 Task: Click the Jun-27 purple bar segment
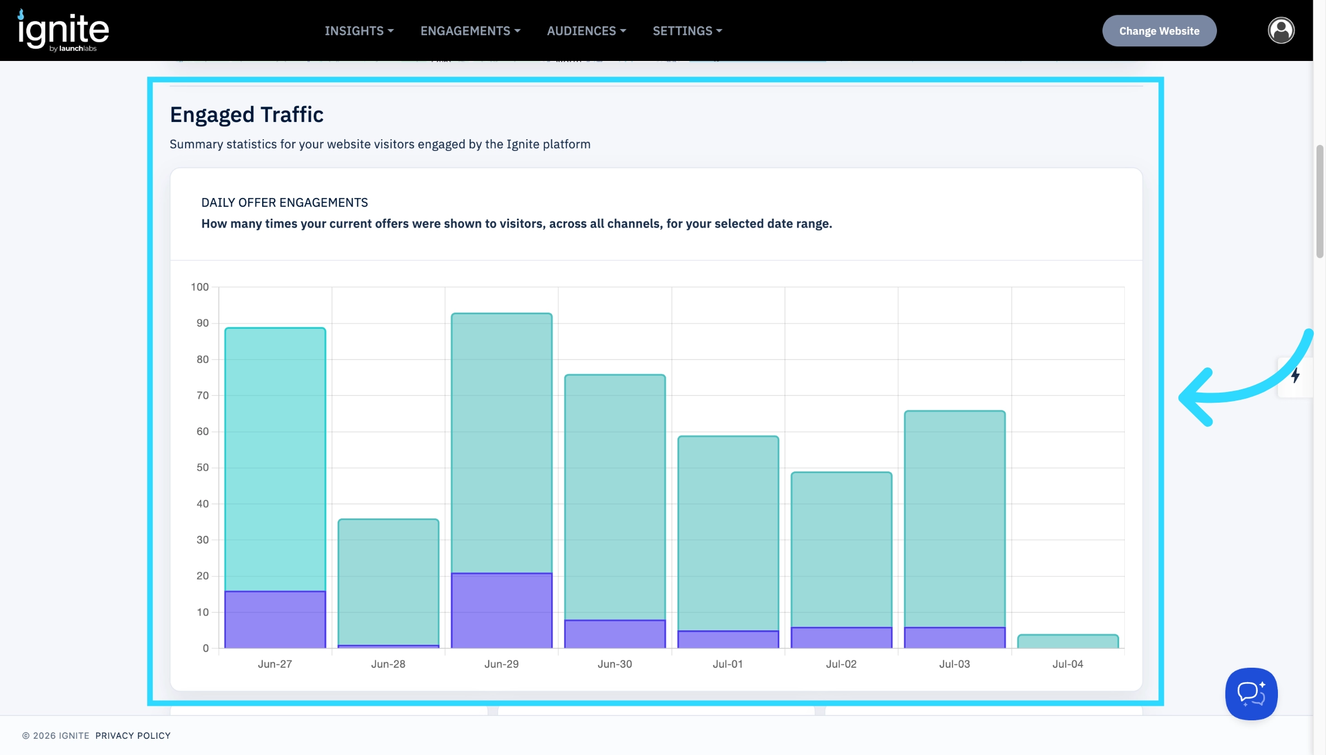point(275,620)
